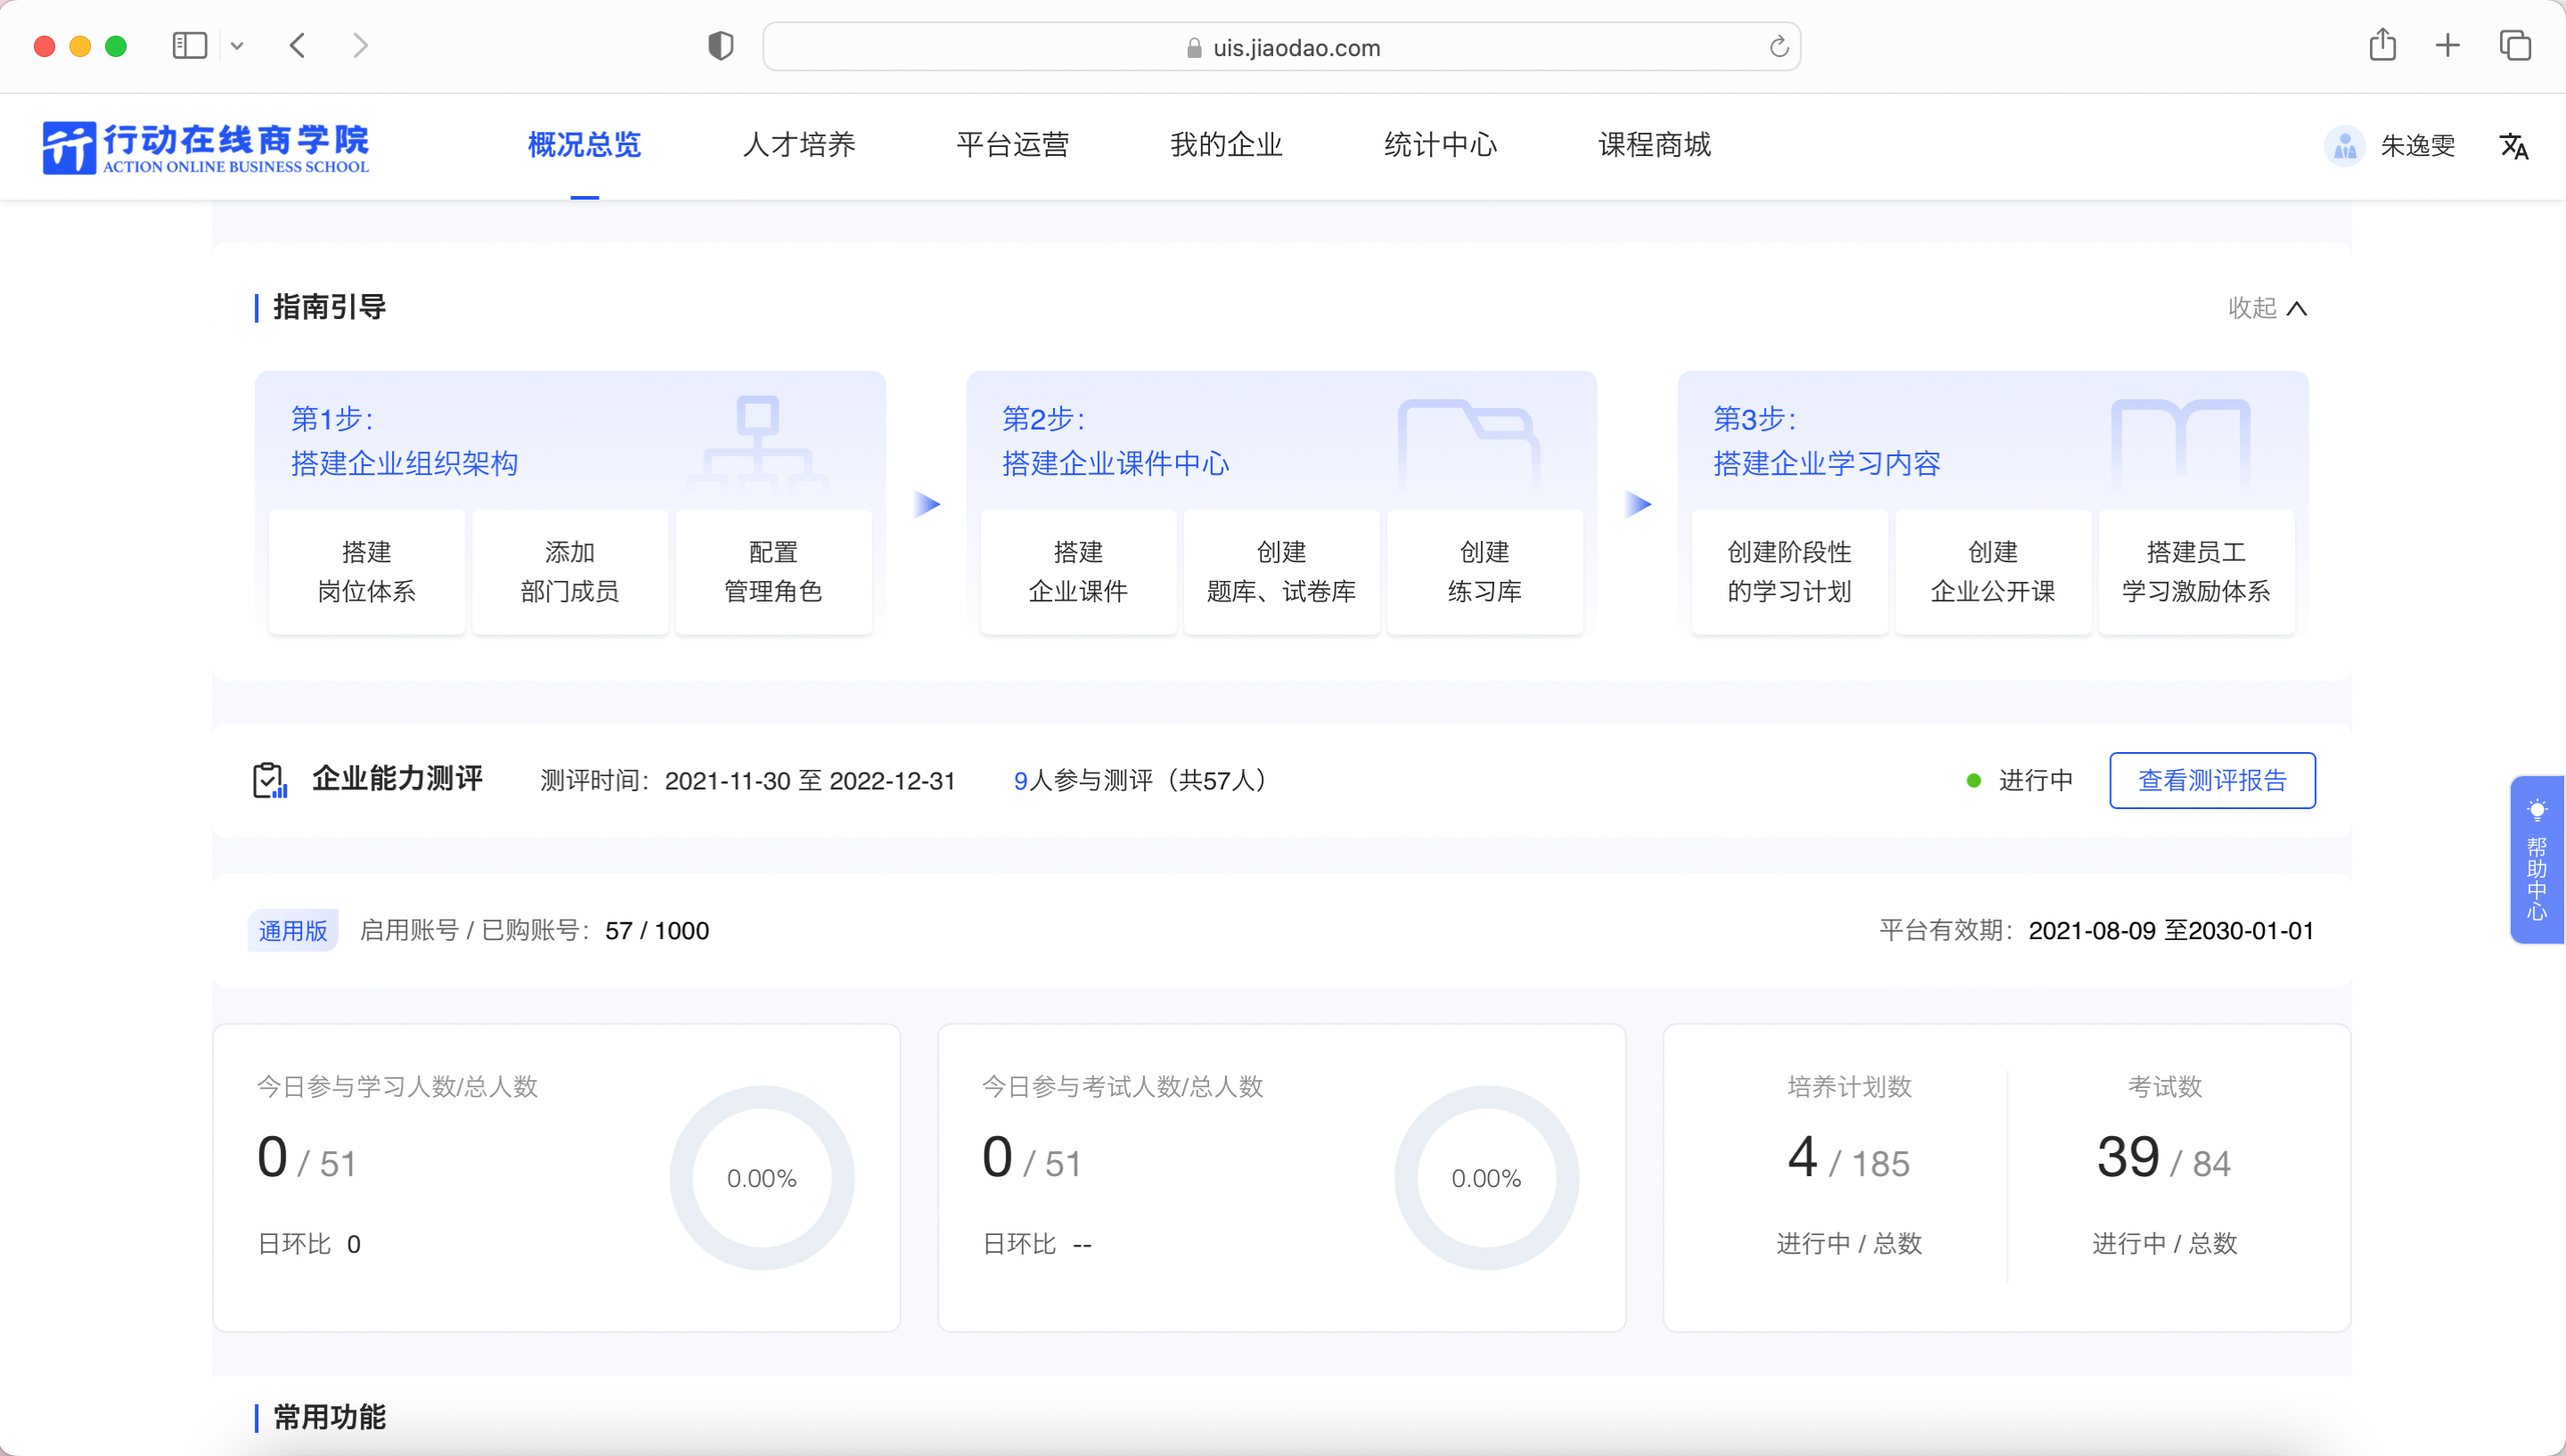Viewport: 2566px width, 1456px height.
Task: Open the 帮助中心 side panel
Action: point(2537,860)
